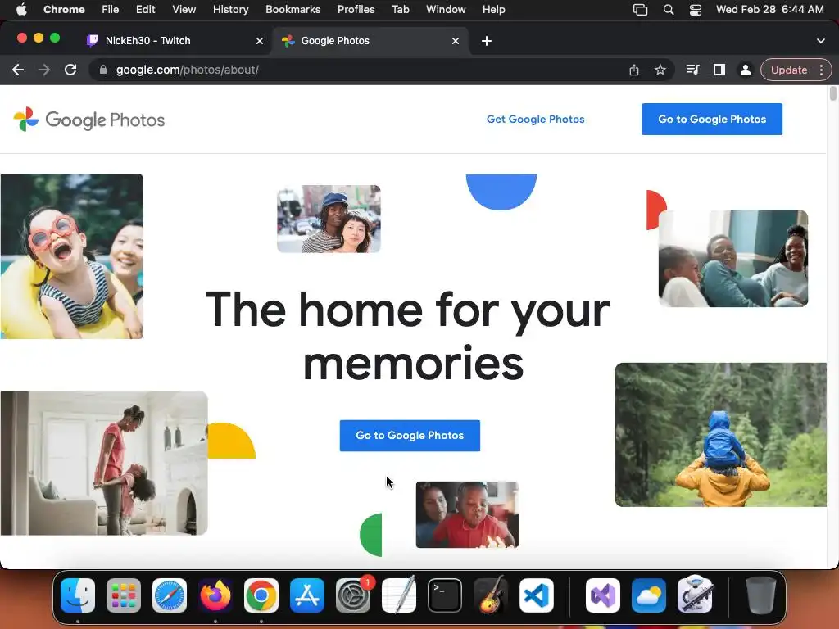Open Trash from the dock
Image resolution: width=839 pixels, height=629 pixels.
(761, 595)
